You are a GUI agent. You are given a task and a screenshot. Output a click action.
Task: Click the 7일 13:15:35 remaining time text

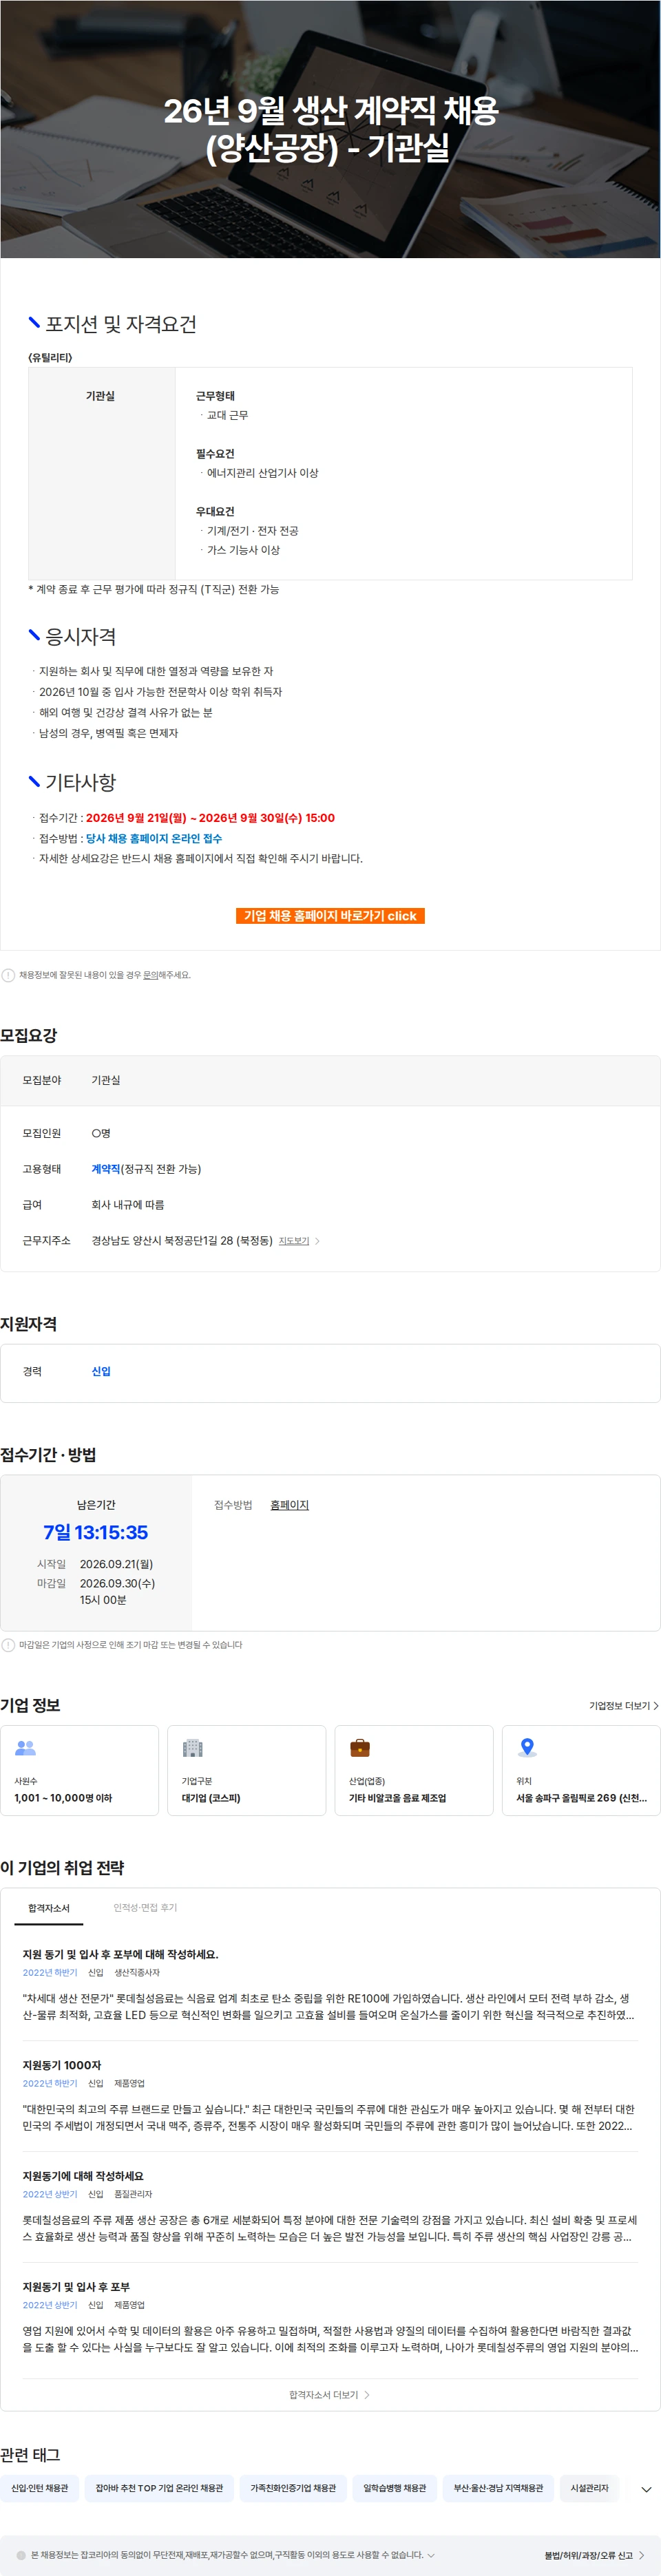point(96,1532)
